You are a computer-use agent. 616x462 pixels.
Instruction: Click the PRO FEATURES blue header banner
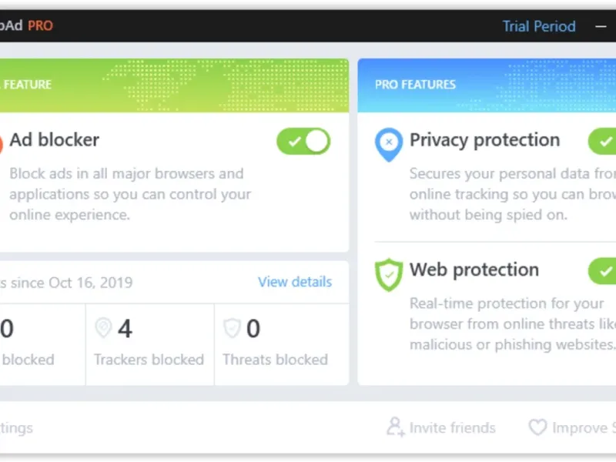487,85
